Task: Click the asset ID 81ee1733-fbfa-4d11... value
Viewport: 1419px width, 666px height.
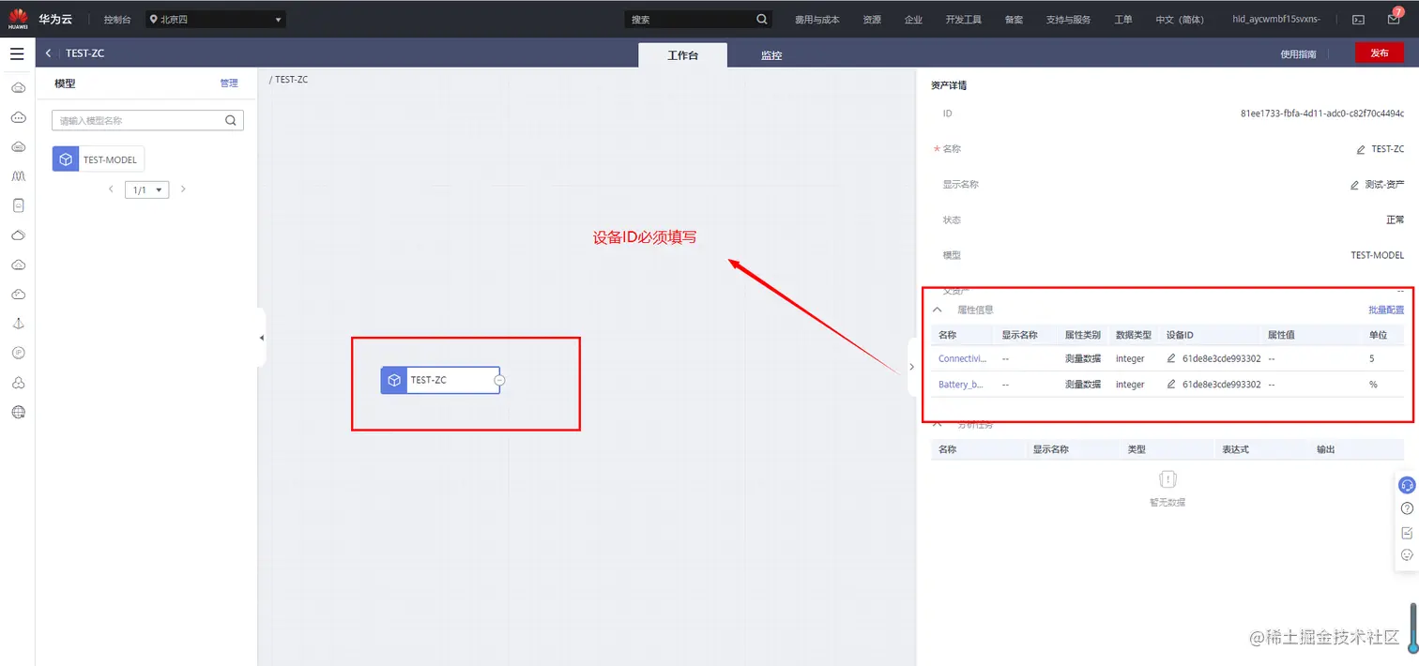Action: coord(1322,114)
